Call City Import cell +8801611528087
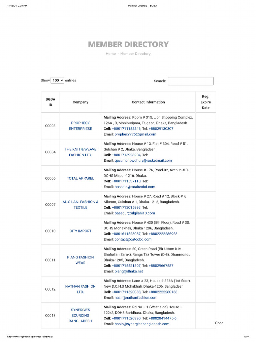The width and height of the screenshot is (256, 342). click(126, 234)
